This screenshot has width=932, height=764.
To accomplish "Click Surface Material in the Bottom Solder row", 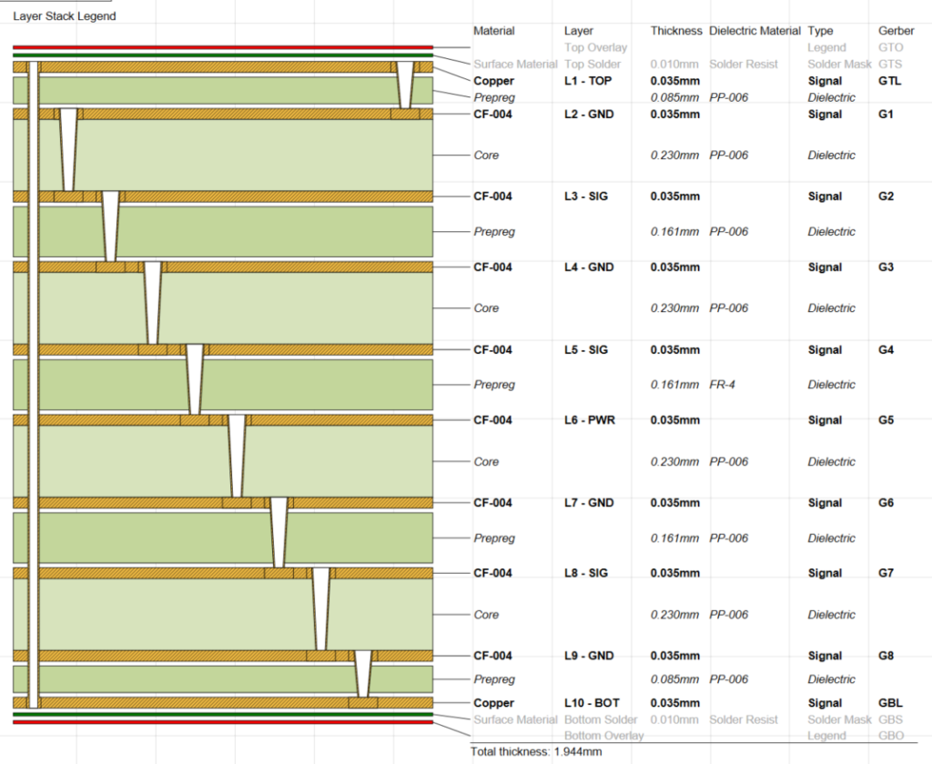I will 515,719.
